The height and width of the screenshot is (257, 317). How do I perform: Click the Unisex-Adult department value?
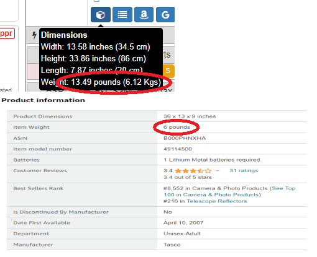pos(182,233)
